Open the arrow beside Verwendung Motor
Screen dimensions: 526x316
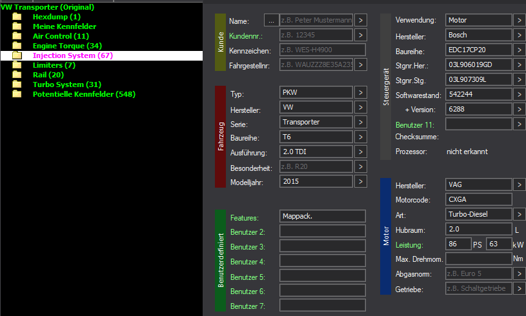click(520, 20)
